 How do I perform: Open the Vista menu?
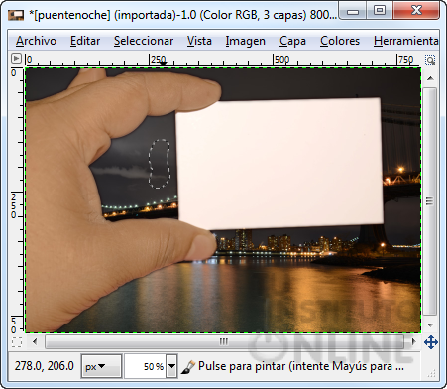tap(199, 41)
